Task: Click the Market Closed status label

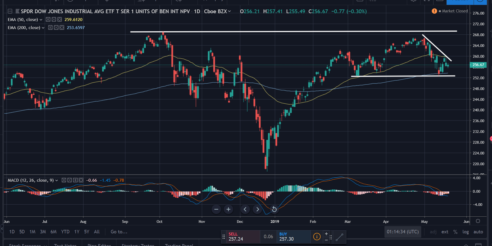Action: coord(455,11)
